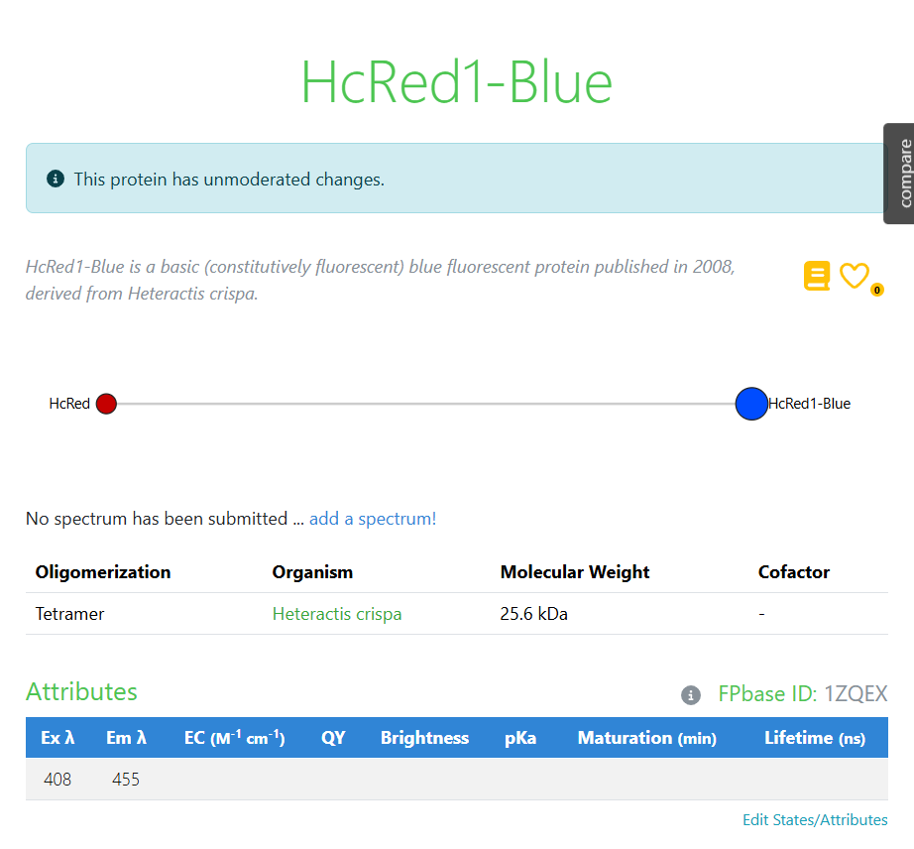
Task: Click the Ex λ column header
Action: (57, 737)
